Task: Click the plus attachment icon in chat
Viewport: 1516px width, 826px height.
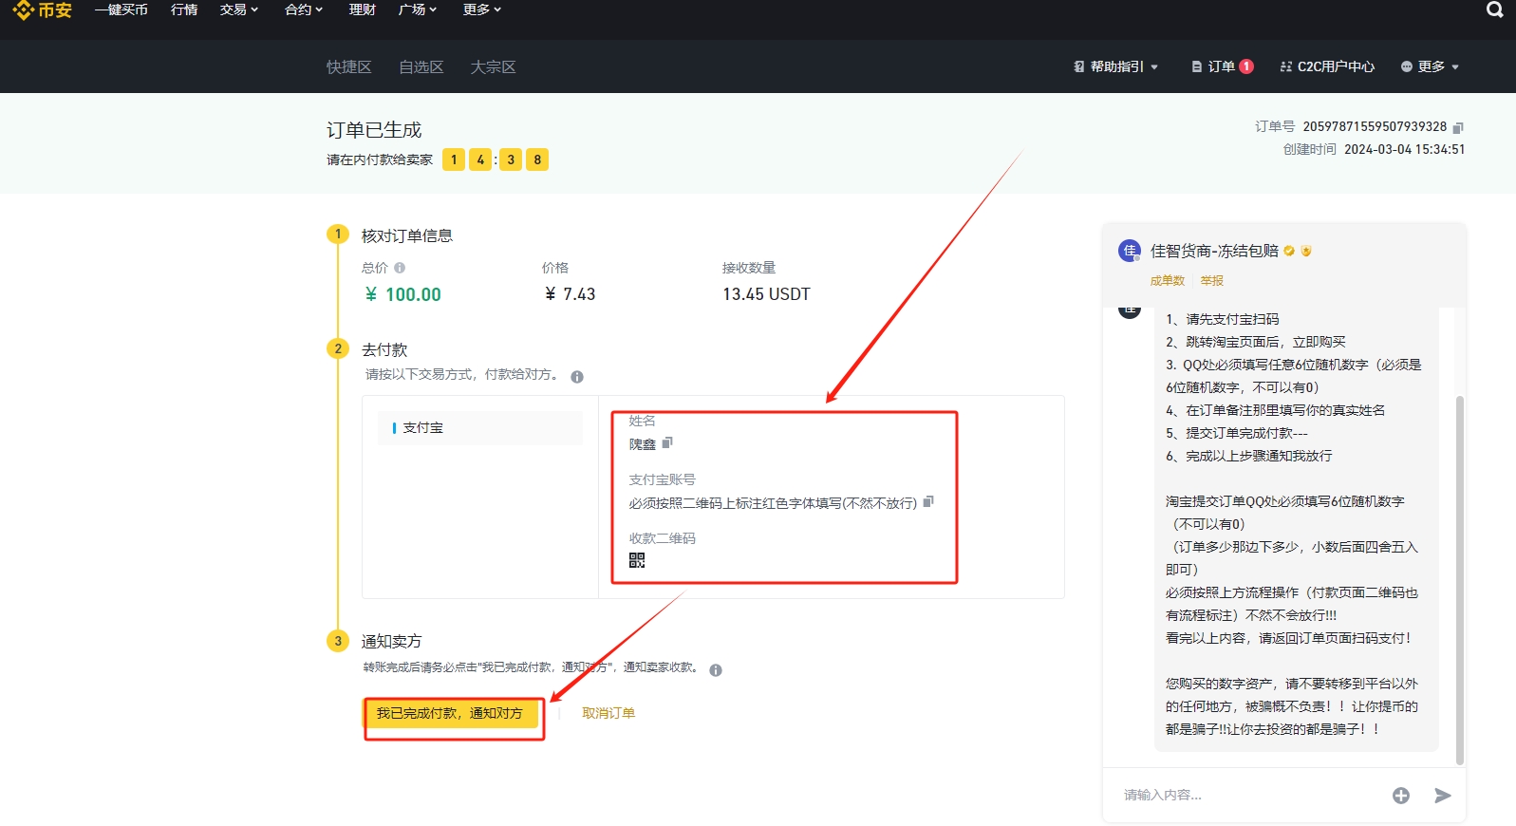Action: click(x=1401, y=796)
